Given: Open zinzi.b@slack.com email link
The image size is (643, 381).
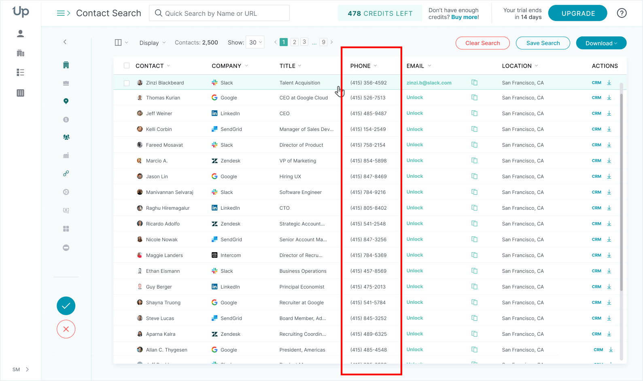Looking at the screenshot, I should click(429, 83).
